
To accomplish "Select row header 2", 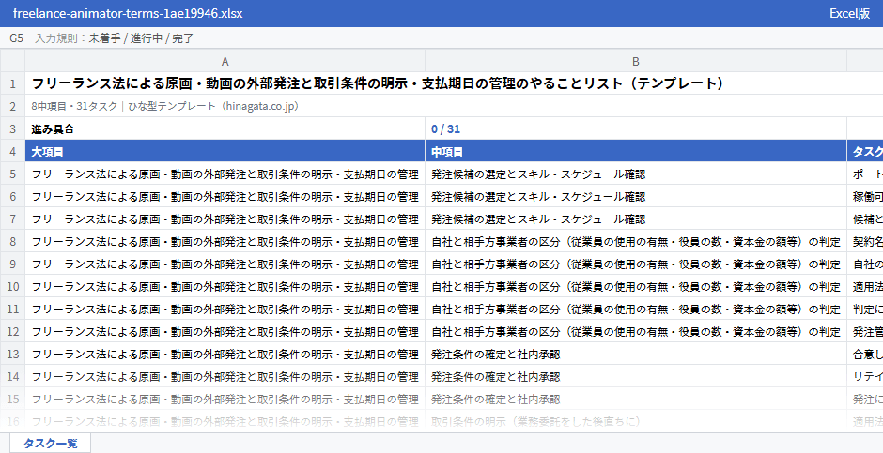I will coord(12,106).
